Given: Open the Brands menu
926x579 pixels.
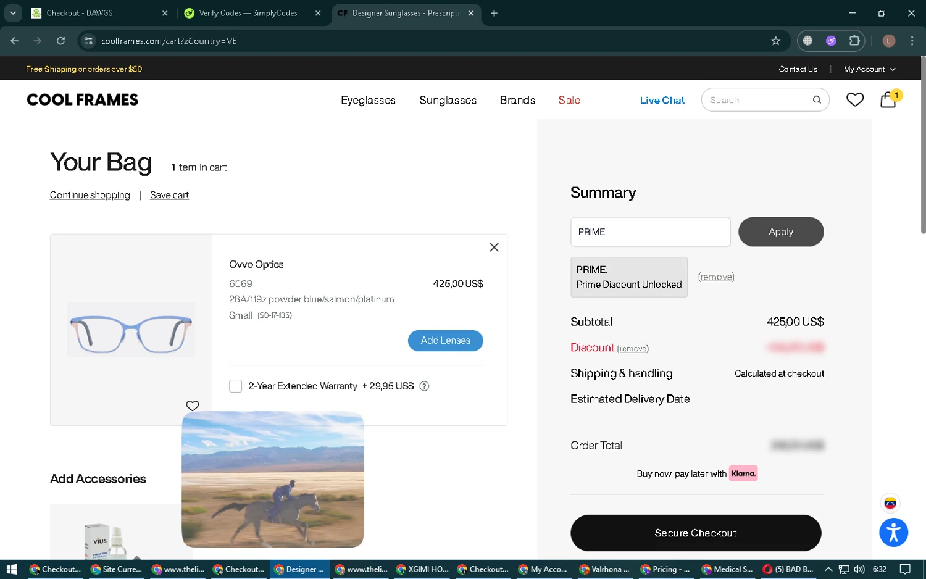Looking at the screenshot, I should [x=517, y=100].
